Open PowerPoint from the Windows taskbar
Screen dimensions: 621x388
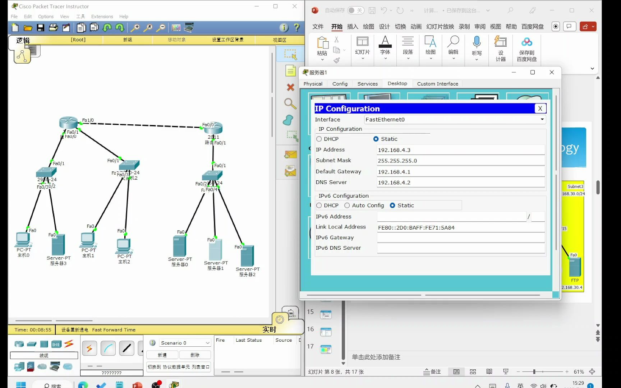[137, 385]
